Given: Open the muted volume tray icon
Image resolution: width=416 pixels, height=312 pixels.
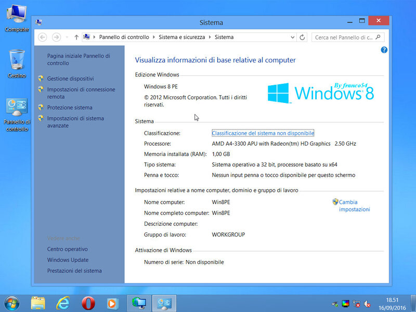Looking at the screenshot, I should (x=367, y=304).
